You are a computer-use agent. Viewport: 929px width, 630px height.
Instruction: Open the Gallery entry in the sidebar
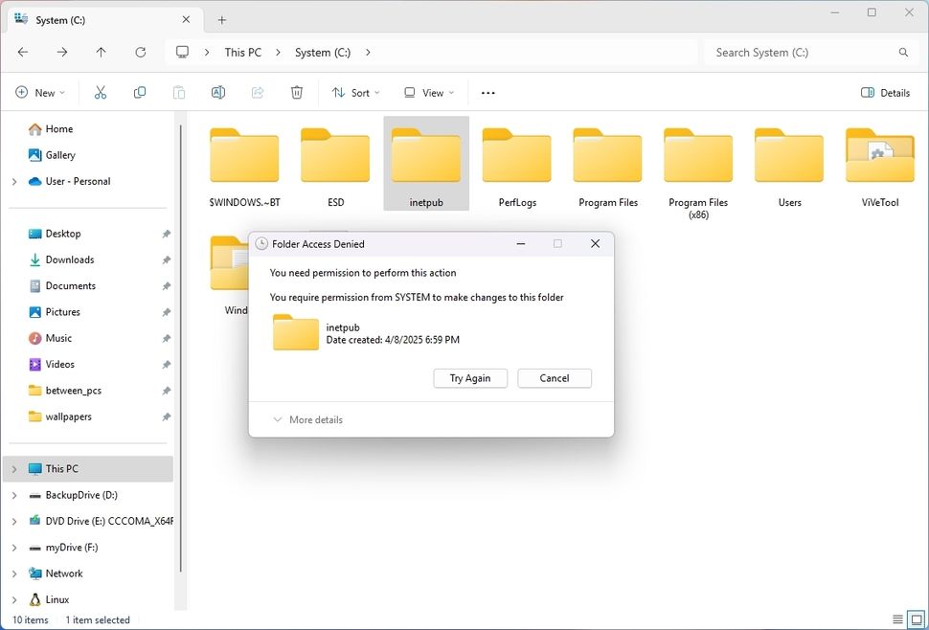click(60, 154)
